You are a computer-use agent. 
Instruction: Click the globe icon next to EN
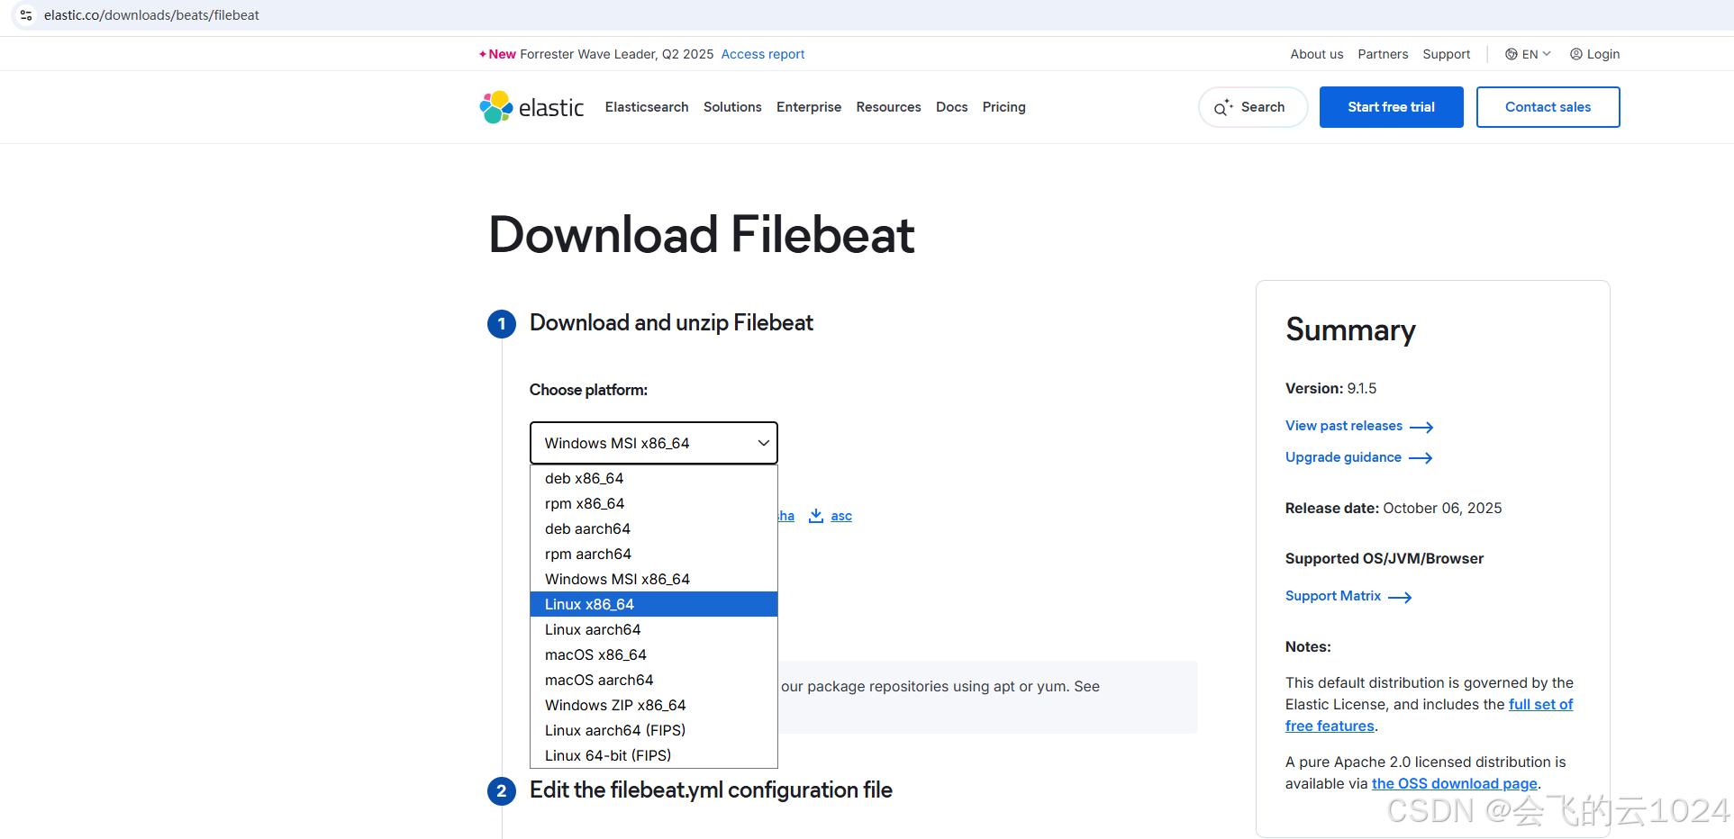tap(1511, 54)
